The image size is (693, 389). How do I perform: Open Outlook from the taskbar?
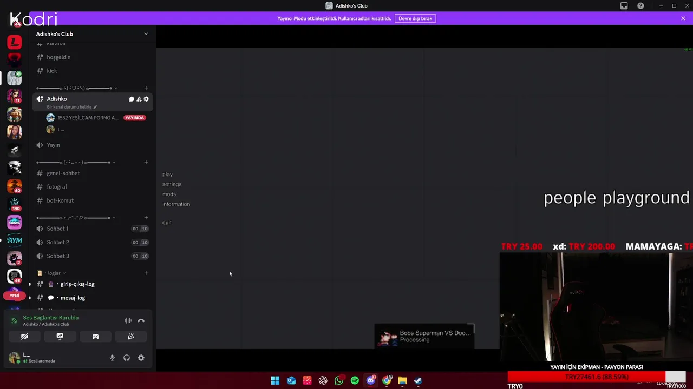pyautogui.click(x=291, y=380)
